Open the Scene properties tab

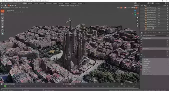[x=141, y=46]
